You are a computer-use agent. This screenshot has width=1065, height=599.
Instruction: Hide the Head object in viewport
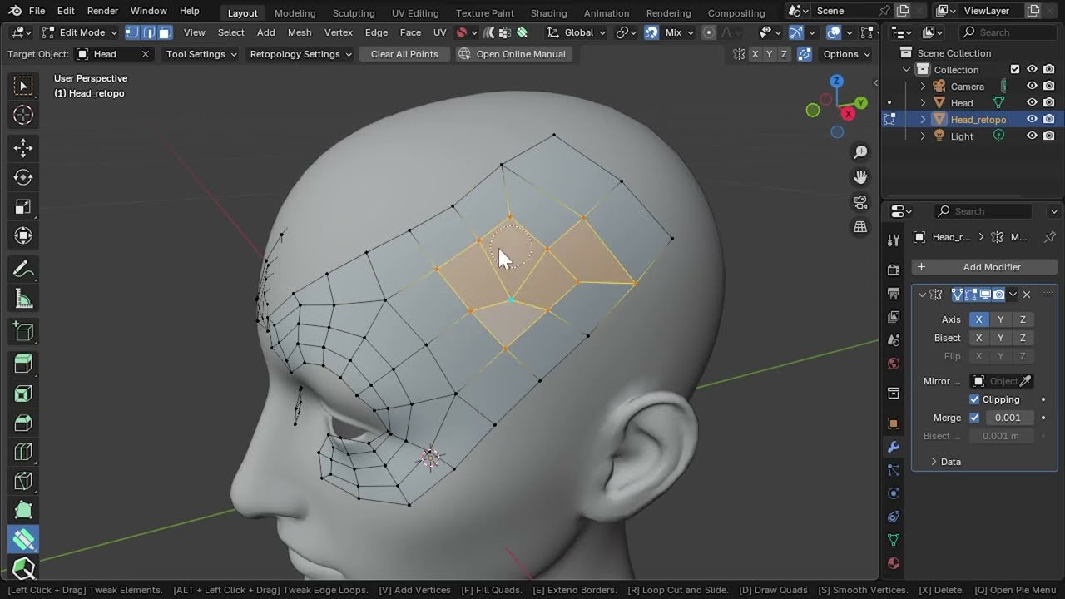tap(1032, 102)
